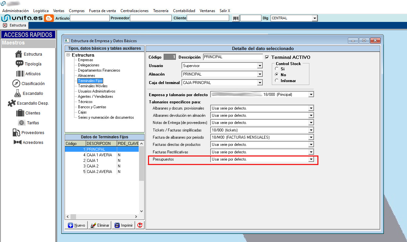Select the CAJA 1 AVERIA row
The width and height of the screenshot is (407, 242).
click(102, 155)
